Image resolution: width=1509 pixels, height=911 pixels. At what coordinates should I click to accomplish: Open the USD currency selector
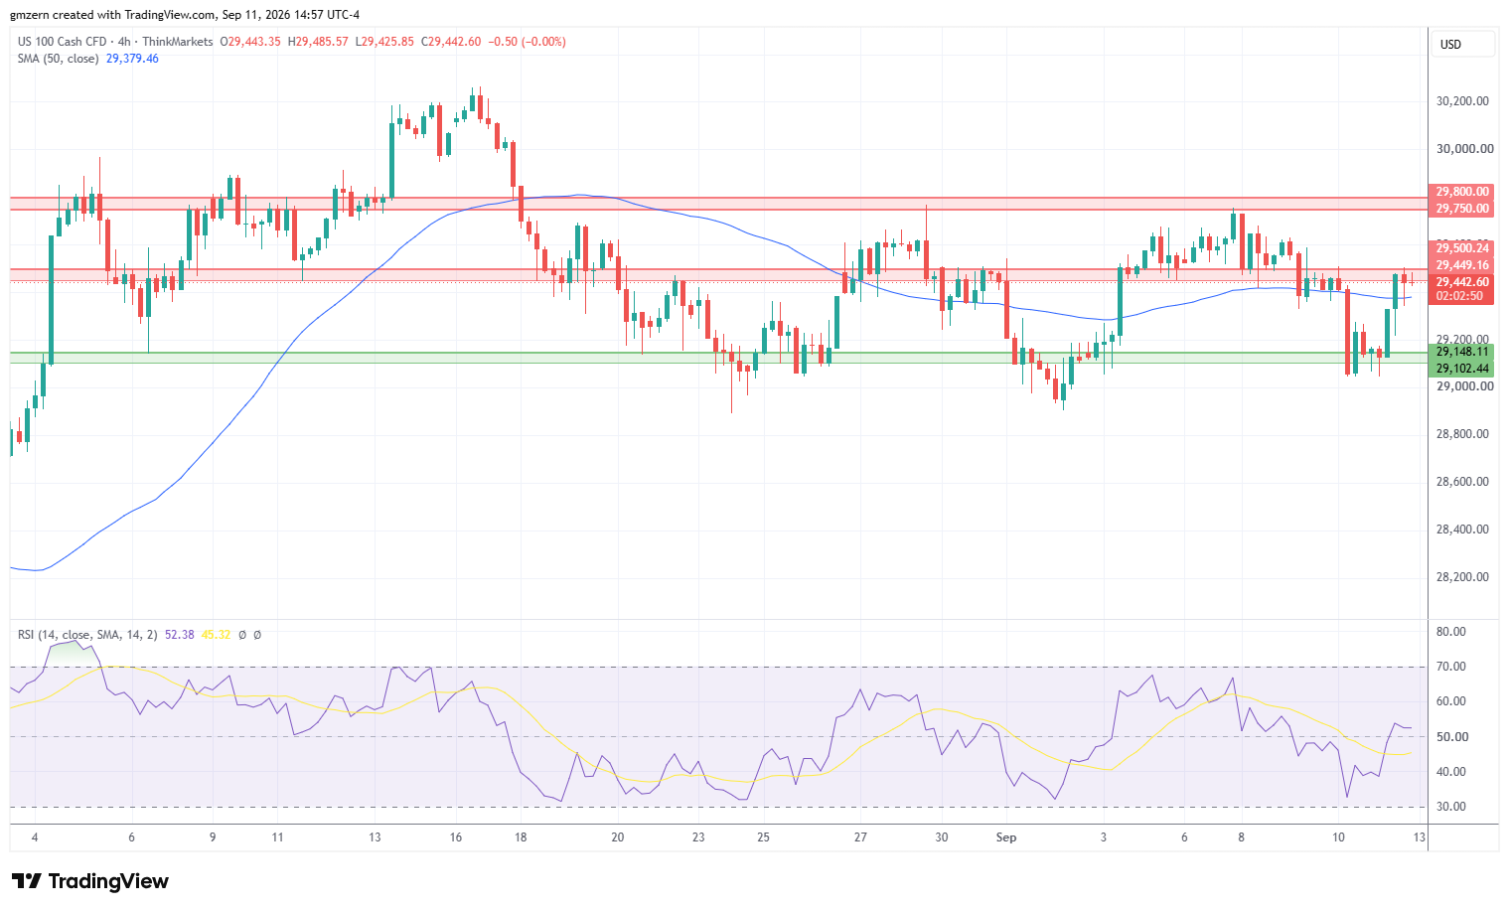pyautogui.click(x=1462, y=44)
